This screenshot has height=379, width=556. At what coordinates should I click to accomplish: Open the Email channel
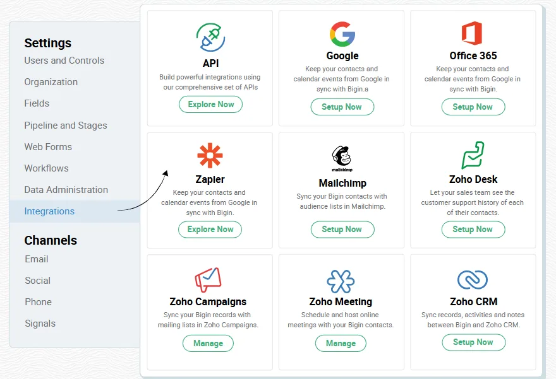click(37, 259)
